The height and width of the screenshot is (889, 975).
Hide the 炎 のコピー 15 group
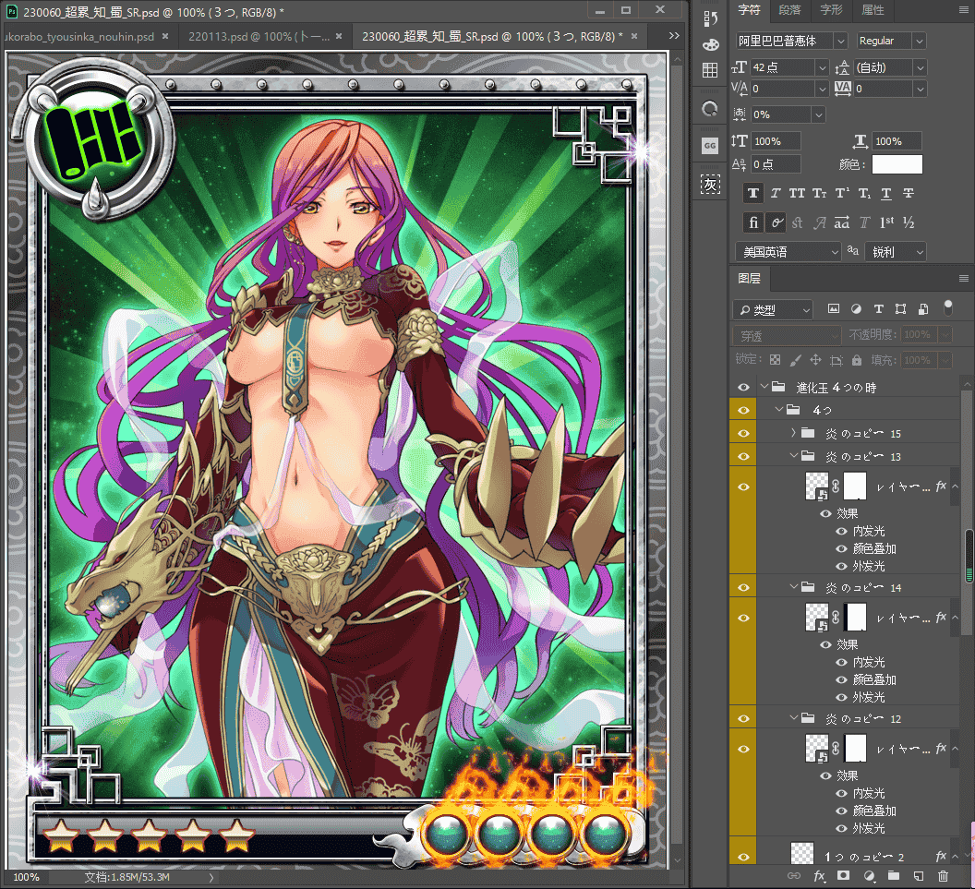tap(743, 433)
